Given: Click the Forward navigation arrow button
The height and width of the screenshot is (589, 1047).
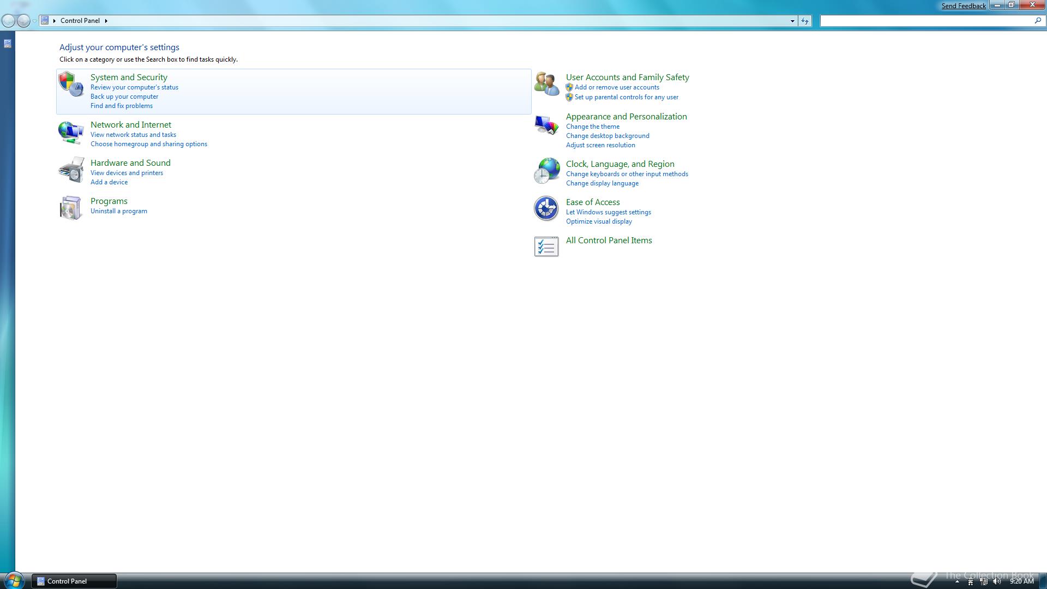Looking at the screenshot, I should click(x=23, y=21).
